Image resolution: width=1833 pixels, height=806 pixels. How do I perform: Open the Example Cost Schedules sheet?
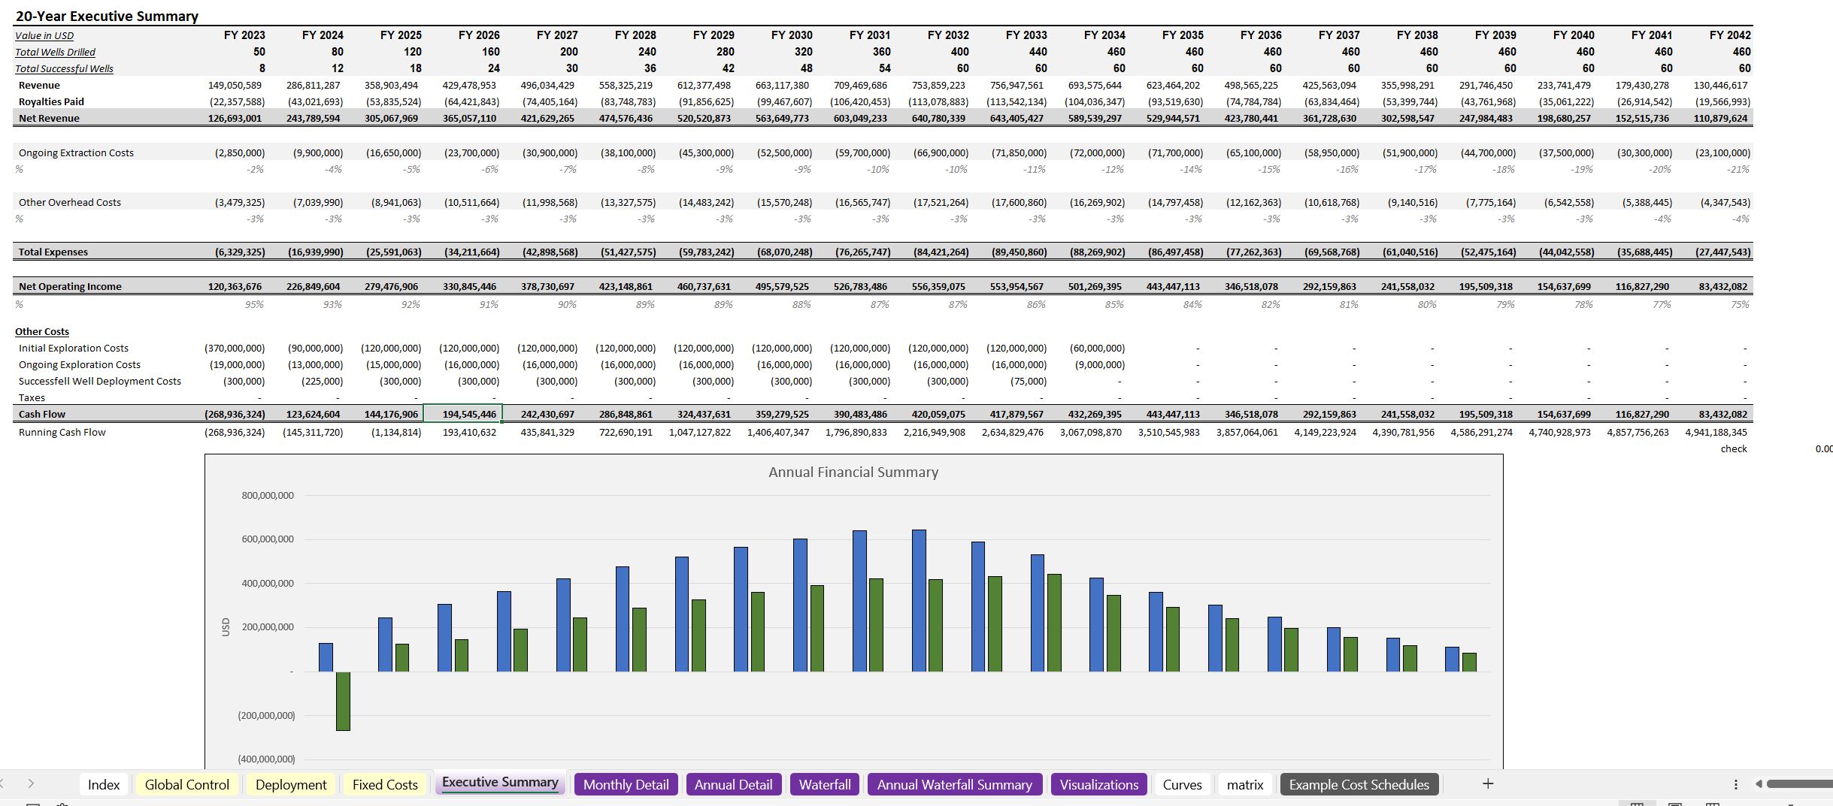click(x=1358, y=784)
